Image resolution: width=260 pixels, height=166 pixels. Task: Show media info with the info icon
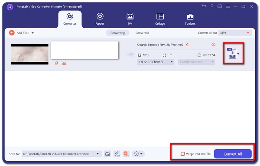pyautogui.click(x=213, y=45)
